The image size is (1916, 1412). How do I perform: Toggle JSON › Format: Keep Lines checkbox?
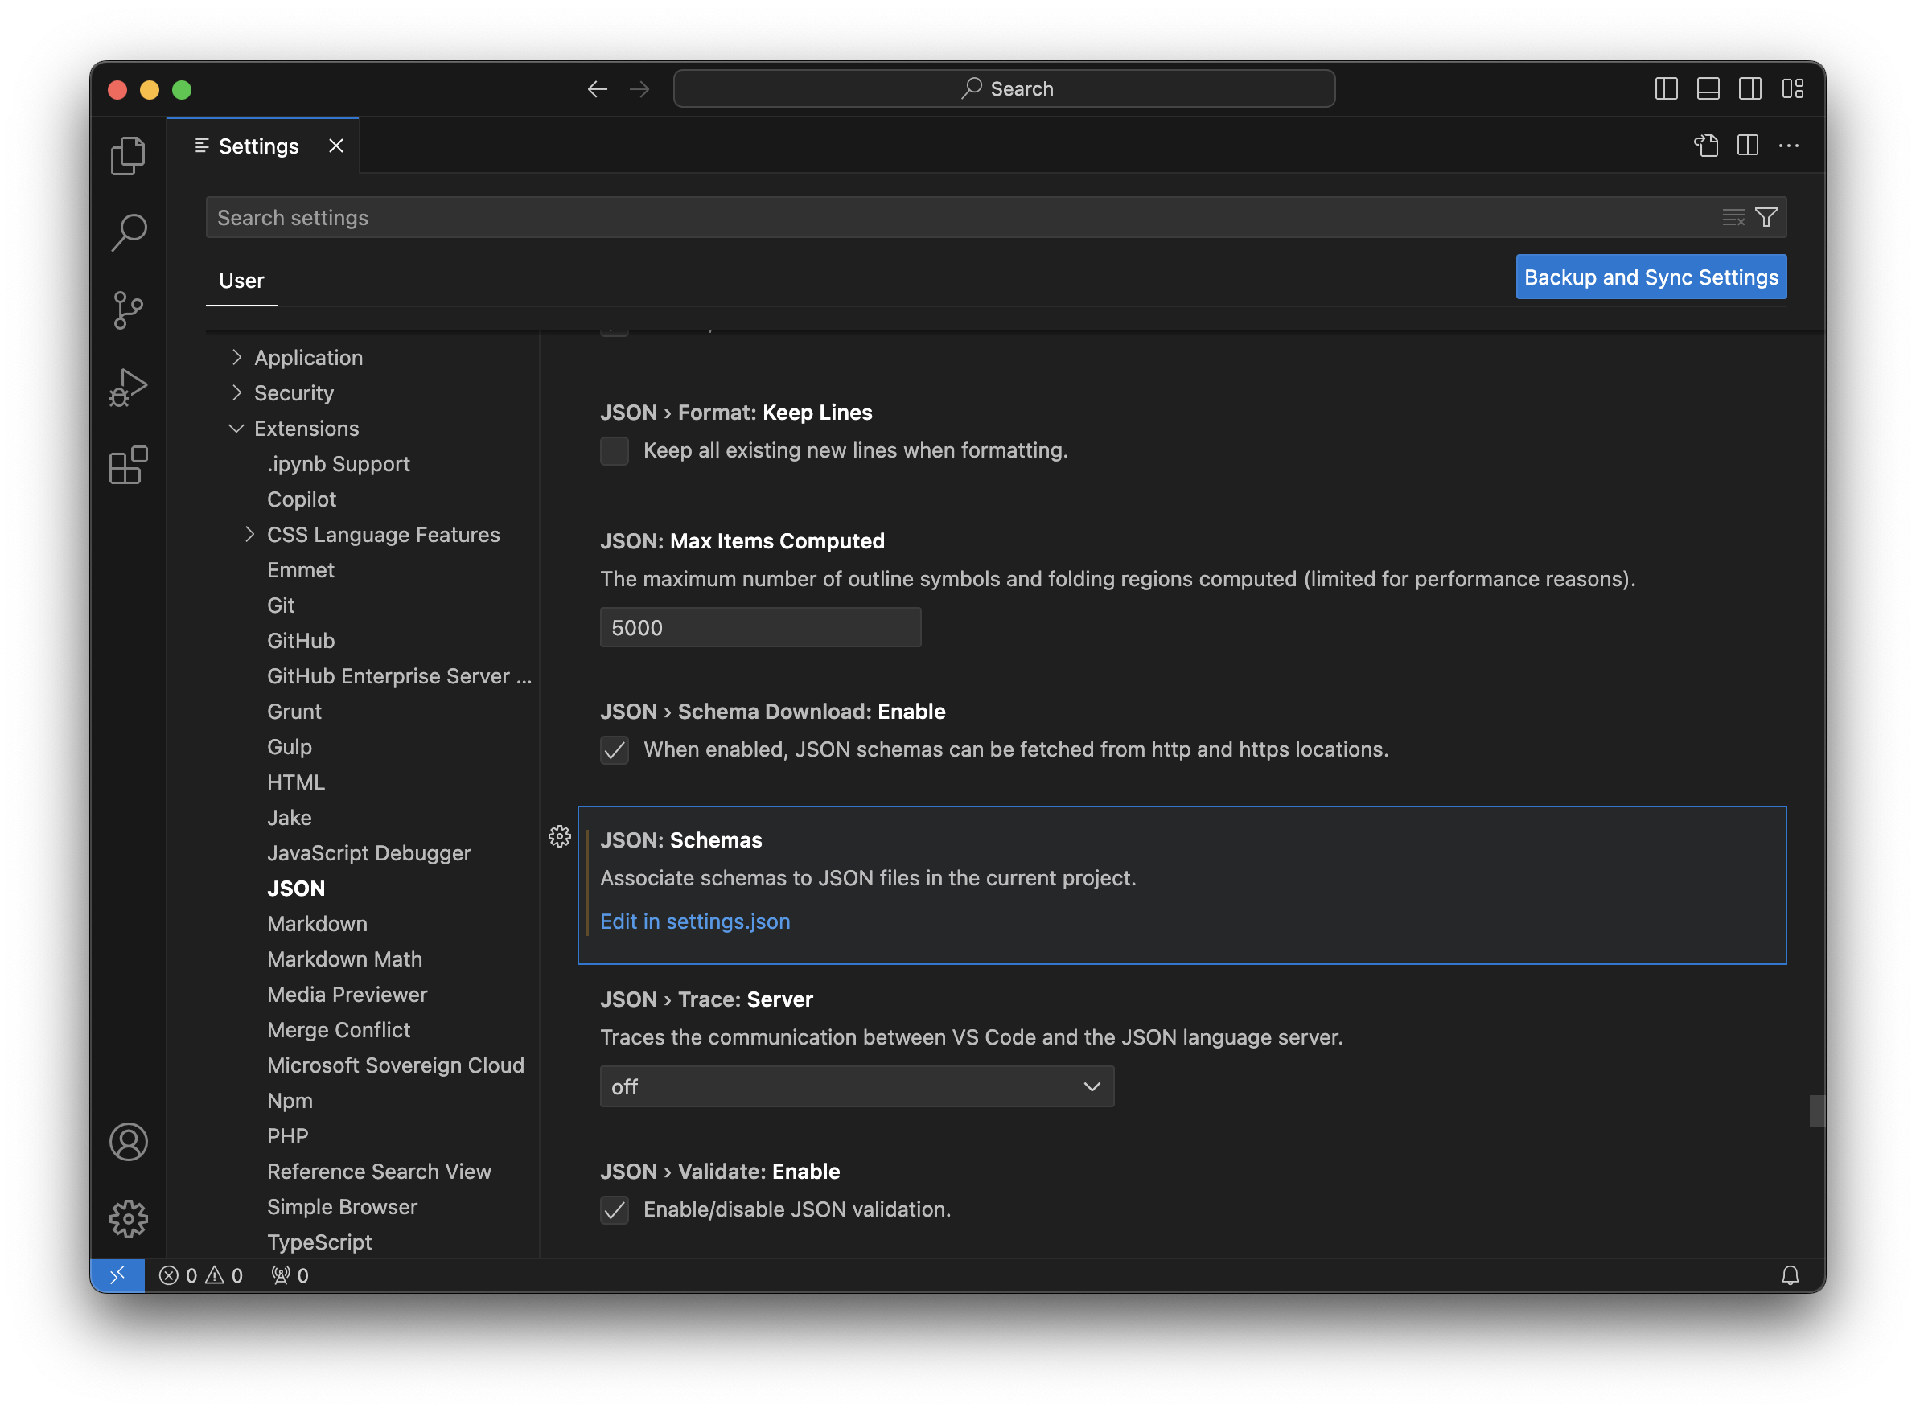613,450
